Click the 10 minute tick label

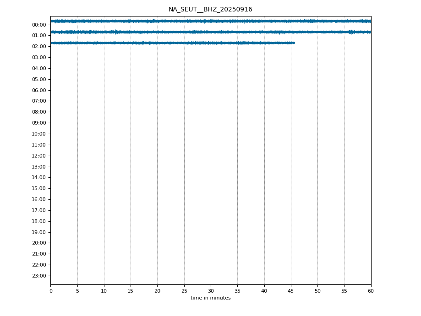coord(104,291)
